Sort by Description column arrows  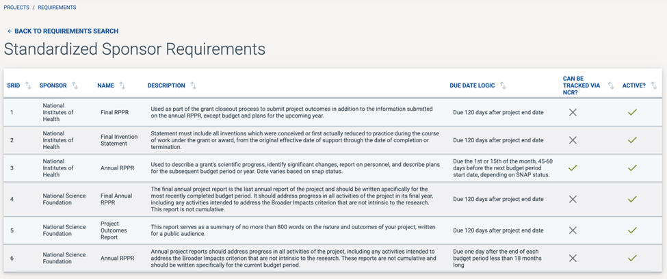tap(194, 85)
